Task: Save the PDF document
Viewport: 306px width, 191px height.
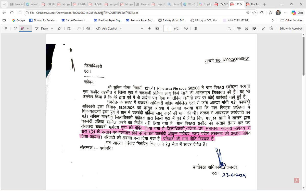Action: click(x=247, y=29)
